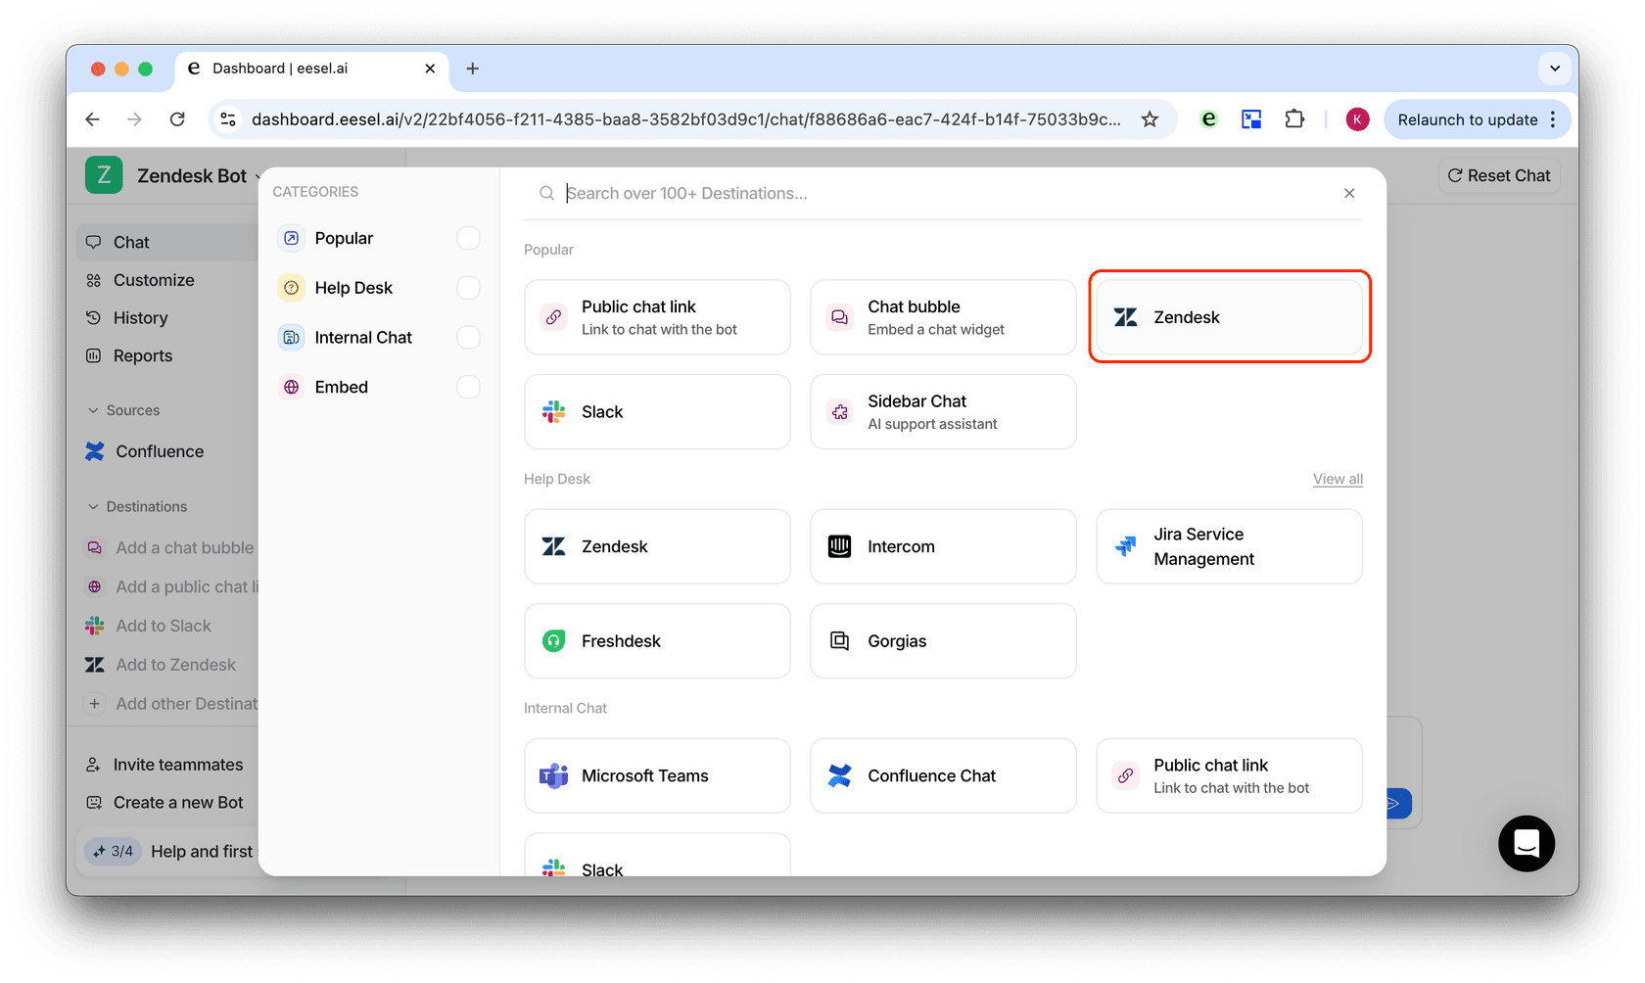Bookmark this page with the star icon
The image size is (1645, 983).
[1150, 119]
